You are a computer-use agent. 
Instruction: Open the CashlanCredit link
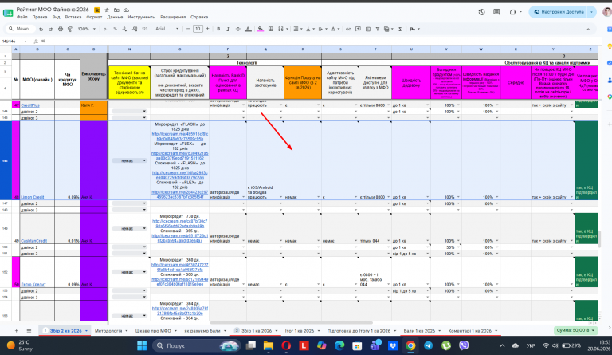[34, 241]
